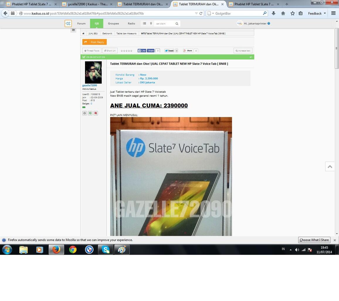Screen dimensions: 339x301
Task: Click the green reputation icon under user profile
Action: pyautogui.click(x=90, y=113)
